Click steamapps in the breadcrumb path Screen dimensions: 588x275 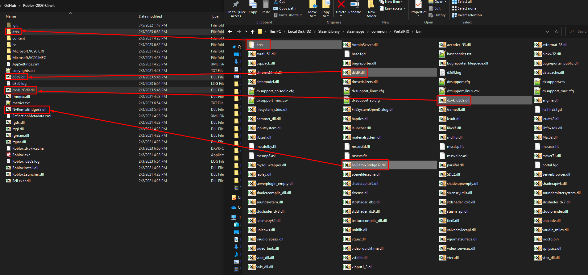tap(355, 31)
